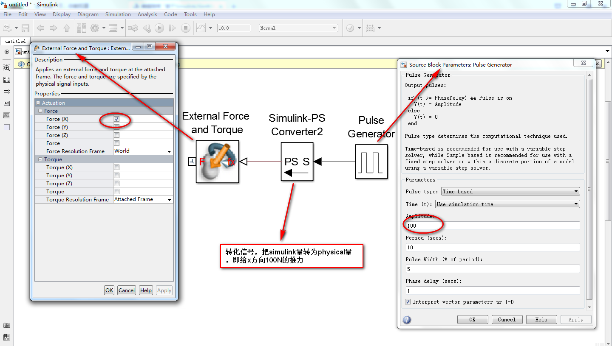
Task: Click the Step Back icon
Action: pyautogui.click(x=147, y=28)
